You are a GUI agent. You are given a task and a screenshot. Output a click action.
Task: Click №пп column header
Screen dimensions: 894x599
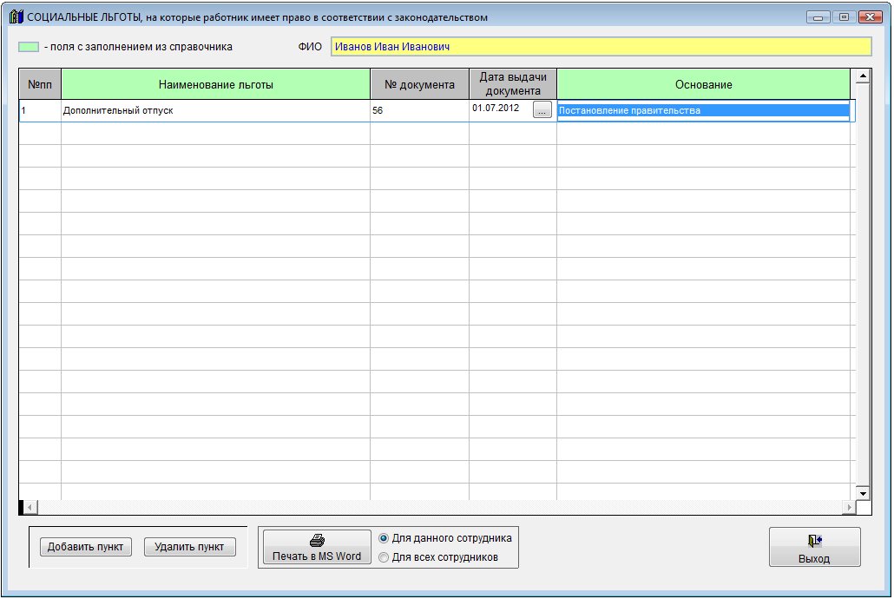pyautogui.click(x=40, y=84)
